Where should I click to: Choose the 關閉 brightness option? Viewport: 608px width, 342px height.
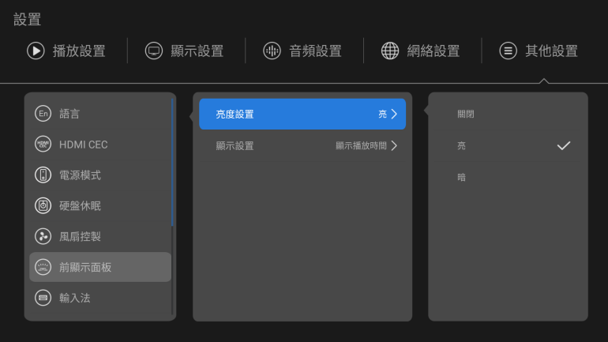[x=508, y=114]
